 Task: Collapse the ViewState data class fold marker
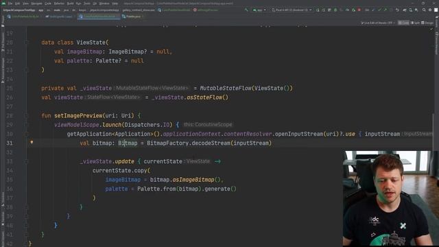[x=26, y=43]
